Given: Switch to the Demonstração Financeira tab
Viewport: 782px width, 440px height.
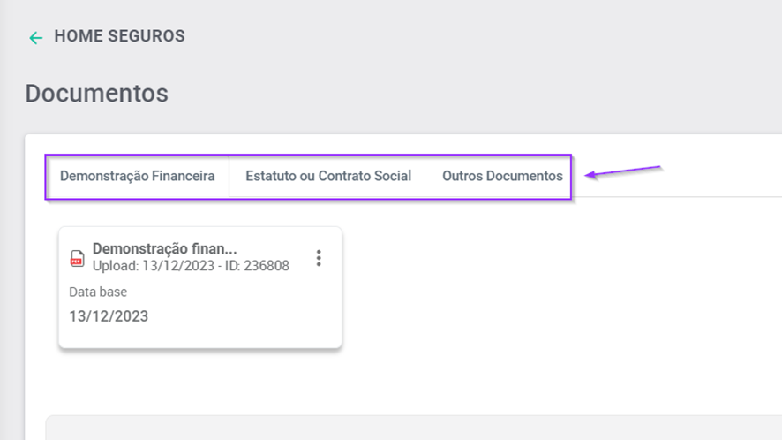Looking at the screenshot, I should [137, 176].
